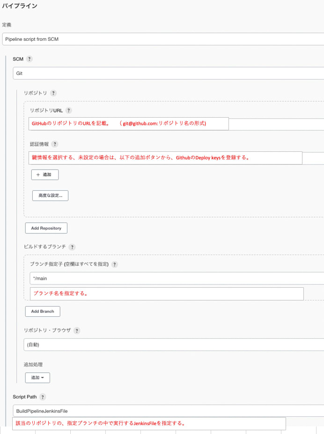Open help icon next to リポジトリ label

point(53,93)
